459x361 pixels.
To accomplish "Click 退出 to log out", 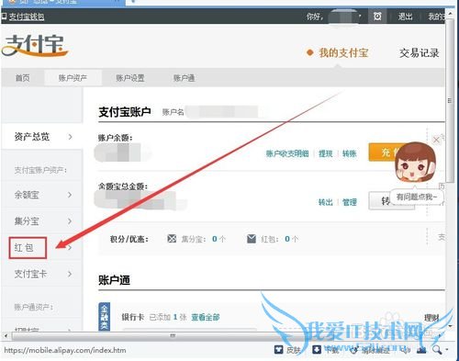I will [405, 17].
